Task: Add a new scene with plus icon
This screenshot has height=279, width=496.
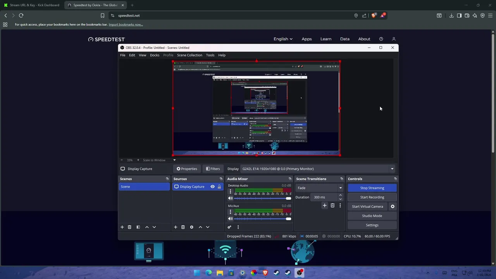Action: 122,227
